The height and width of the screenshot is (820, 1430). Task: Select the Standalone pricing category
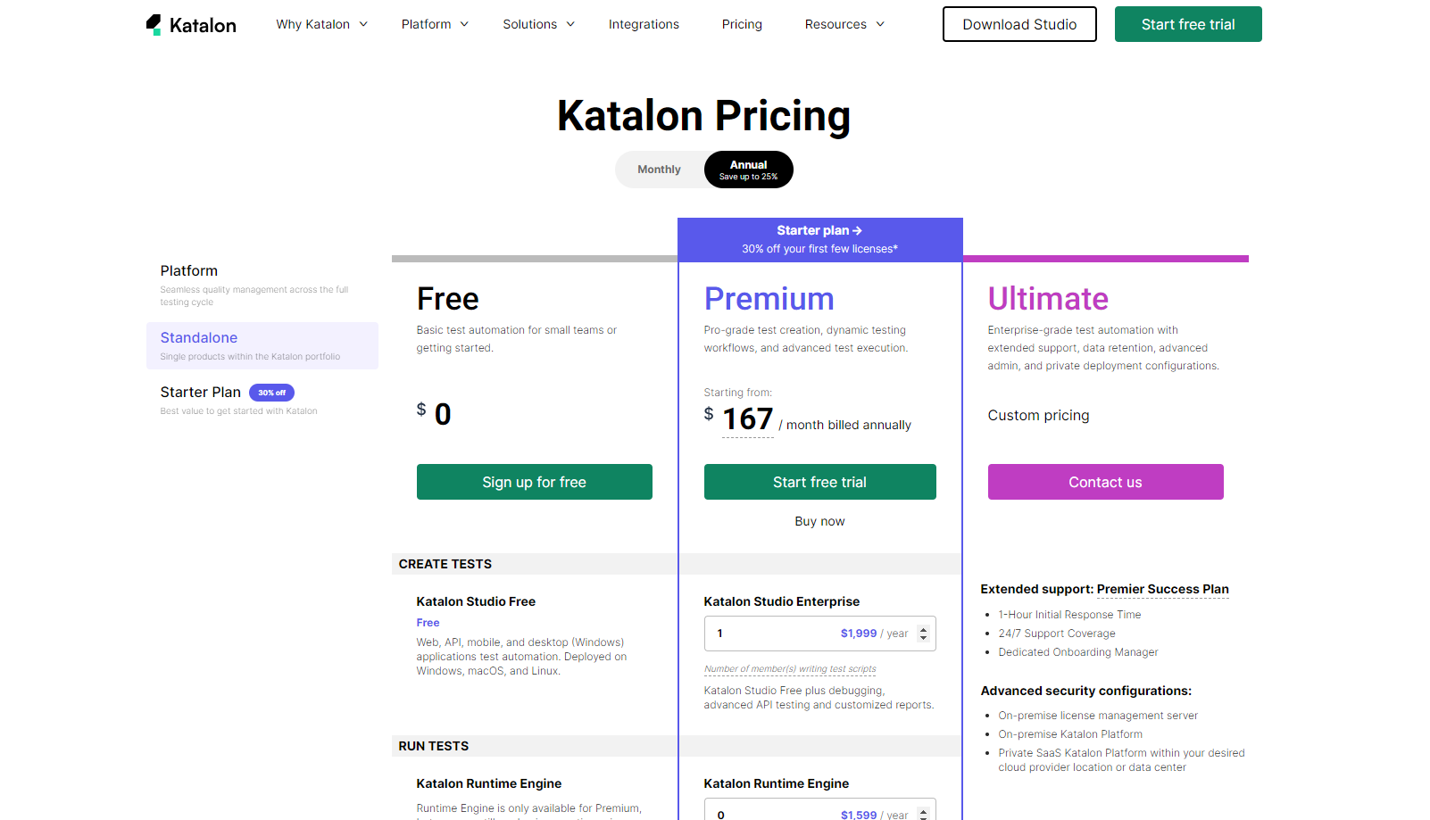[x=262, y=345]
